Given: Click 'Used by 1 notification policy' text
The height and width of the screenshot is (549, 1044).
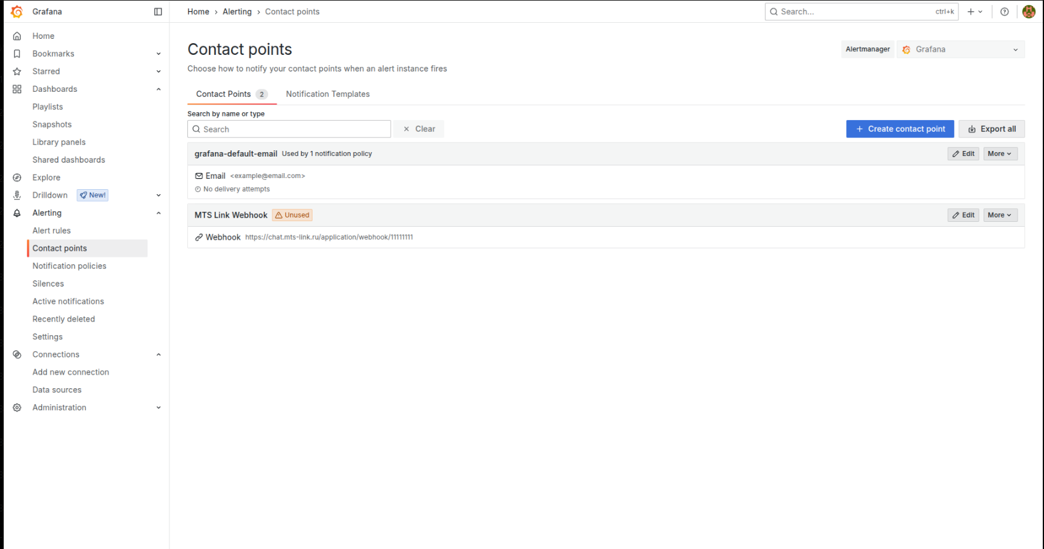Looking at the screenshot, I should [327, 154].
